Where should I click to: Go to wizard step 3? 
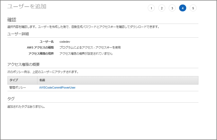click(172, 8)
